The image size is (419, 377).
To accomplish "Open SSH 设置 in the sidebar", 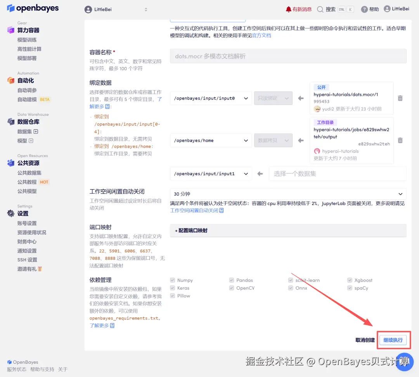I will point(27,260).
